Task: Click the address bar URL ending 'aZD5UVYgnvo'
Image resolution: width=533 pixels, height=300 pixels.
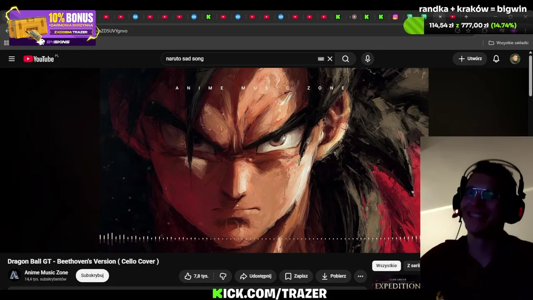Action: click(x=112, y=31)
